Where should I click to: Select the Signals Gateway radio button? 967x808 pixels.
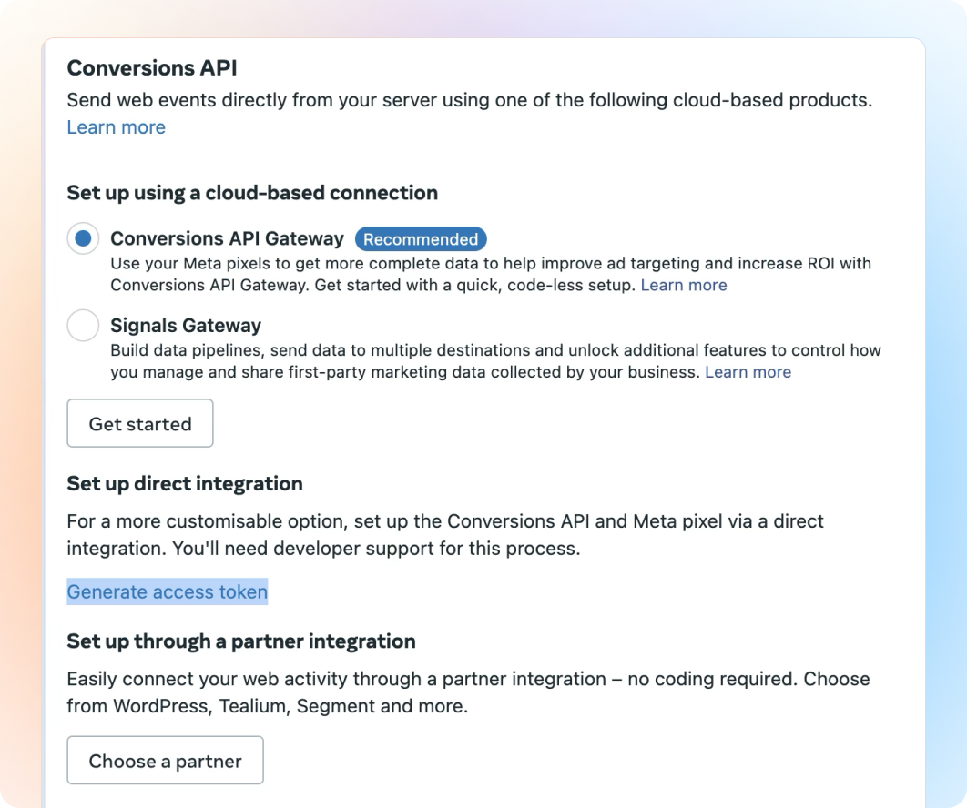point(83,326)
